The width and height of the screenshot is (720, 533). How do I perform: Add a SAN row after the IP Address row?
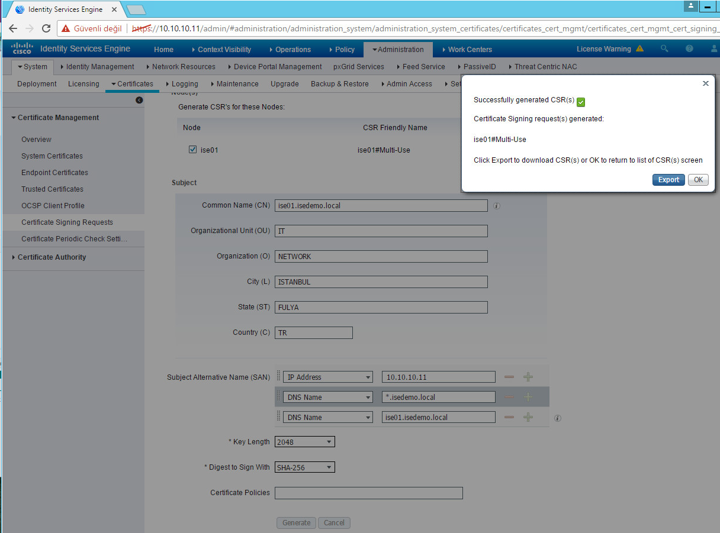(x=528, y=377)
